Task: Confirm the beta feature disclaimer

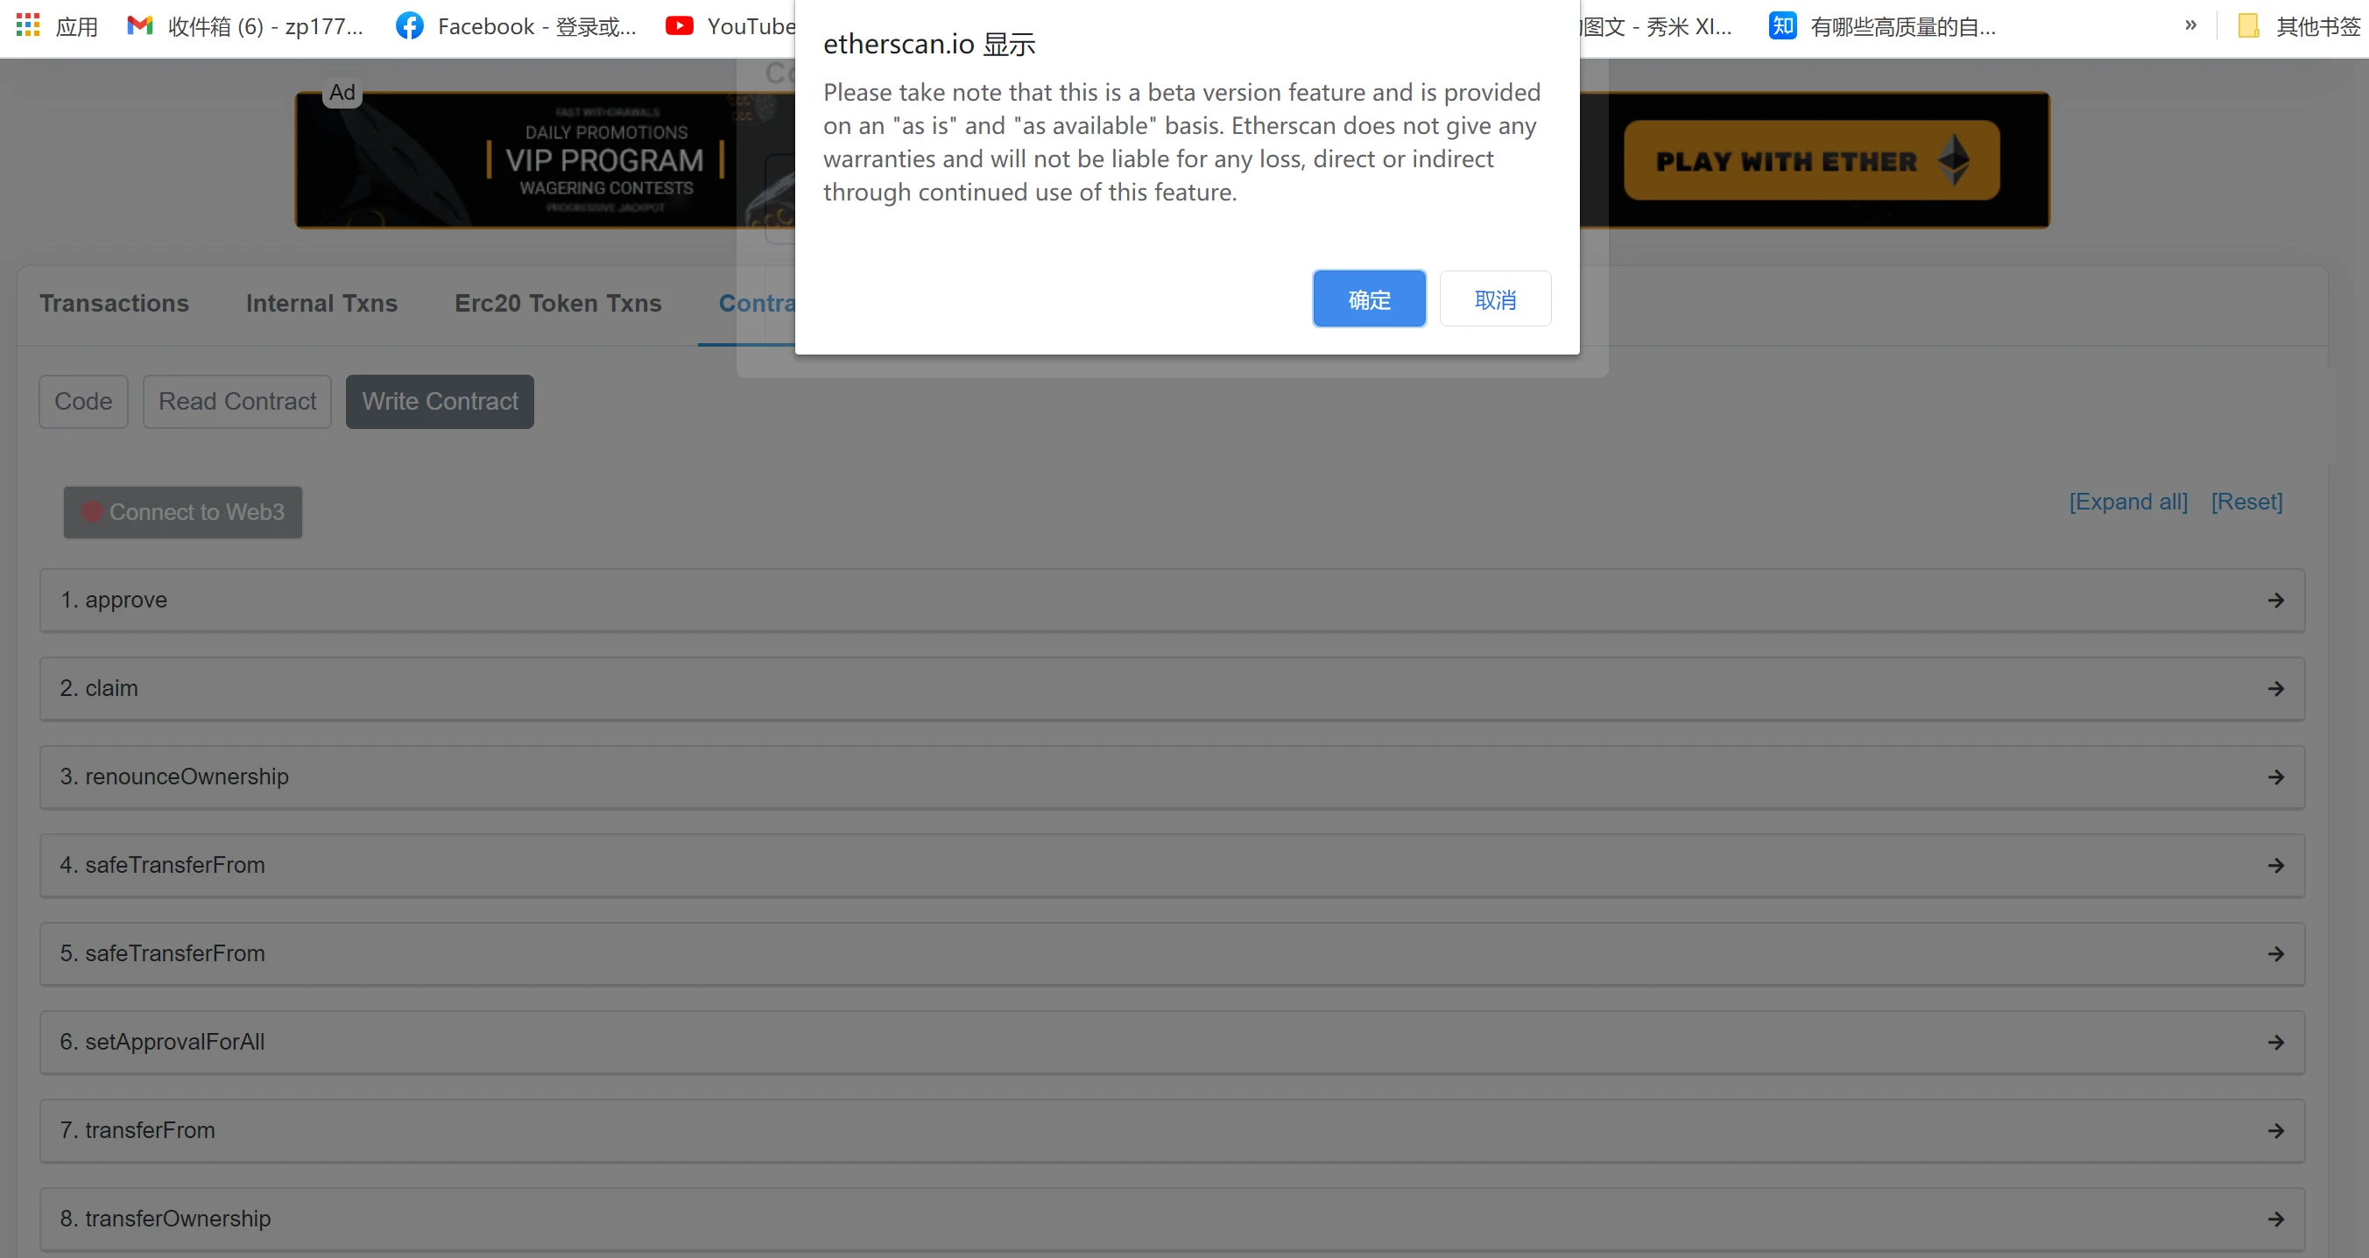Action: coord(1368,299)
